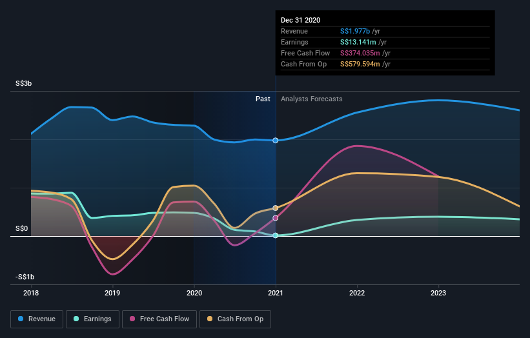Click the 2018 x-axis label

coord(31,293)
